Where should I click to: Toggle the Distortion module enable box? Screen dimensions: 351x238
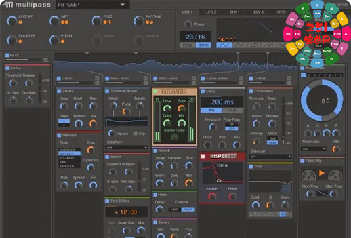click(59, 135)
